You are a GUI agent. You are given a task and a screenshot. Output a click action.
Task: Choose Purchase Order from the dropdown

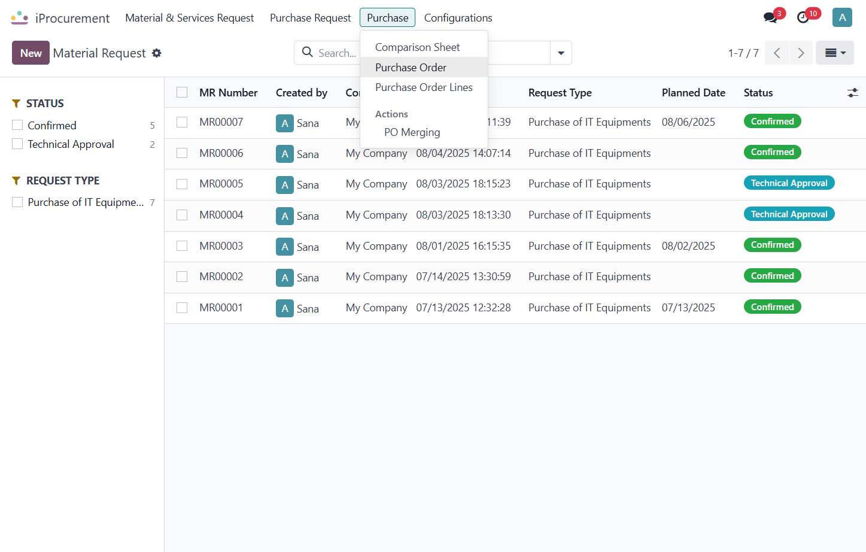click(424, 67)
